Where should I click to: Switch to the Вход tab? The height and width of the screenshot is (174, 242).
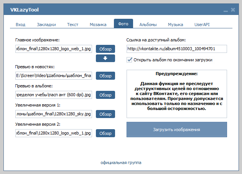click(x=21, y=25)
